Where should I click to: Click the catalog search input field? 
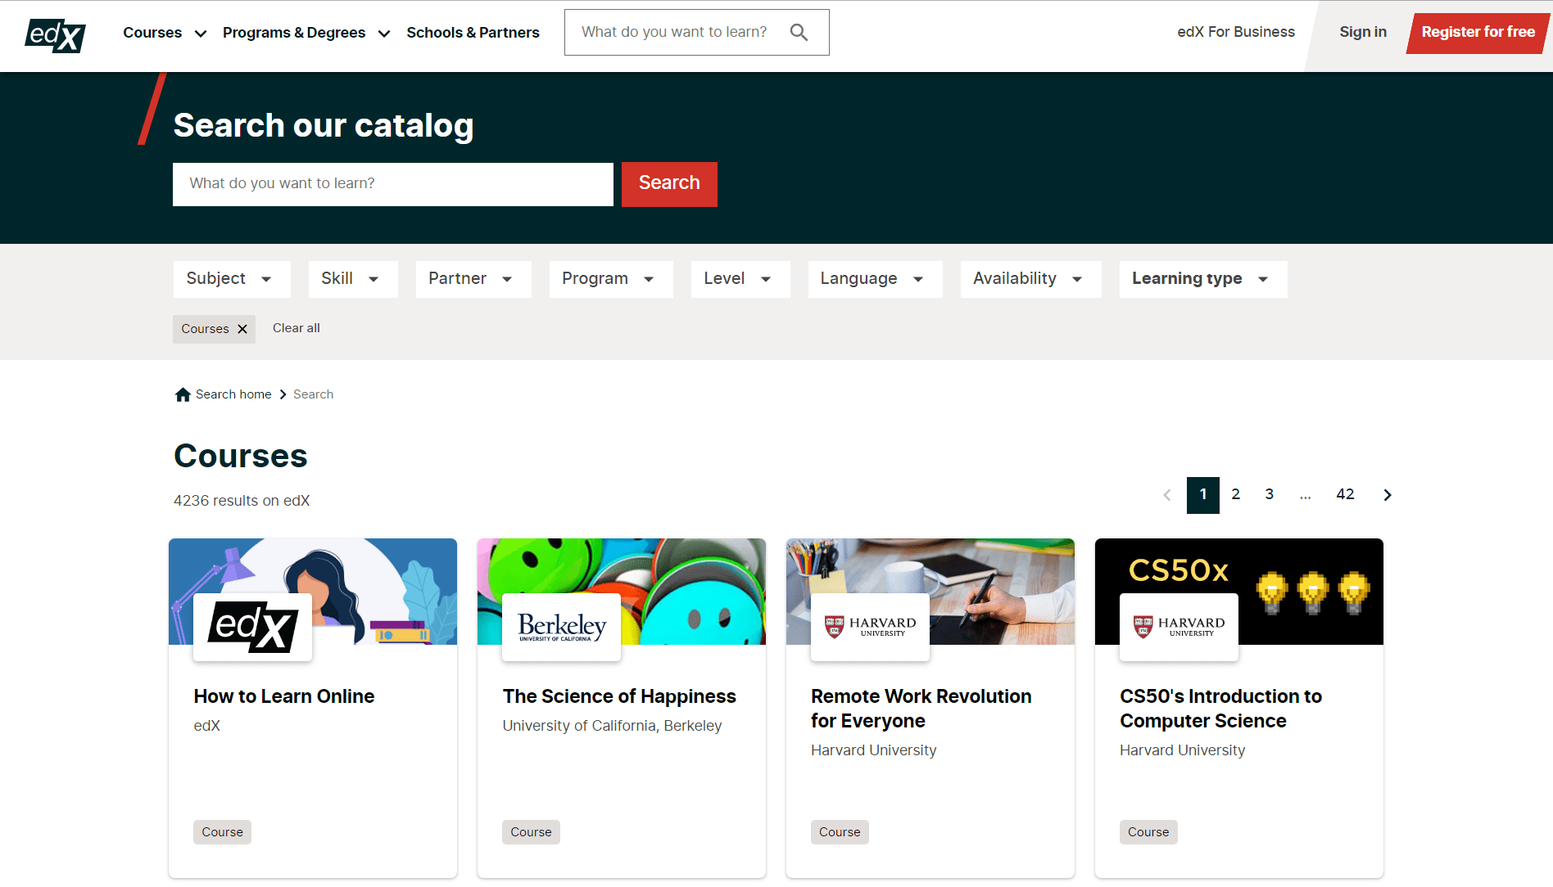(x=392, y=183)
